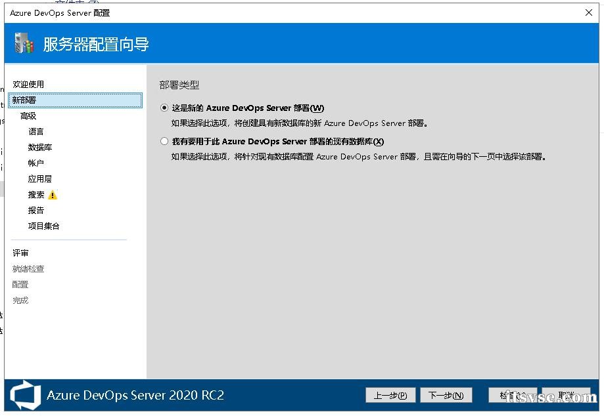Open the 帐户 step
The image size is (604, 416).
tap(36, 163)
